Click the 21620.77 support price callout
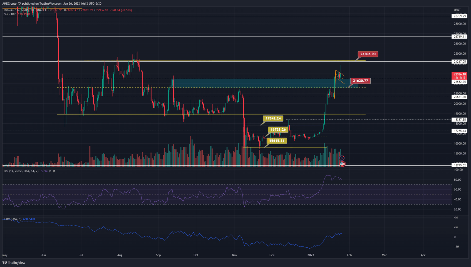Image resolution: width=471 pixels, height=267 pixels. point(361,81)
